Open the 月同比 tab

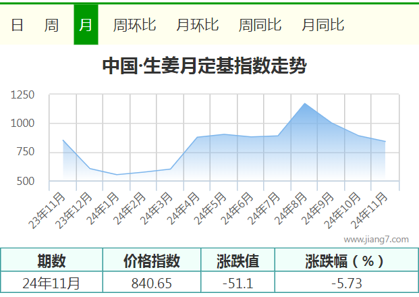[323, 25]
